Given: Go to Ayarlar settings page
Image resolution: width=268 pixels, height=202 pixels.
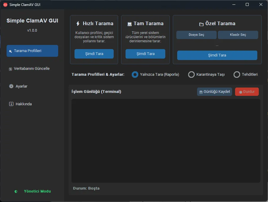Looking at the screenshot, I should tap(32, 86).
